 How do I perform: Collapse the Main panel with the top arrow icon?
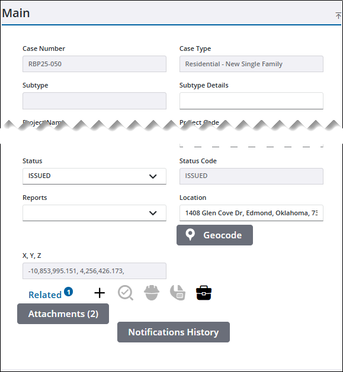point(338,15)
